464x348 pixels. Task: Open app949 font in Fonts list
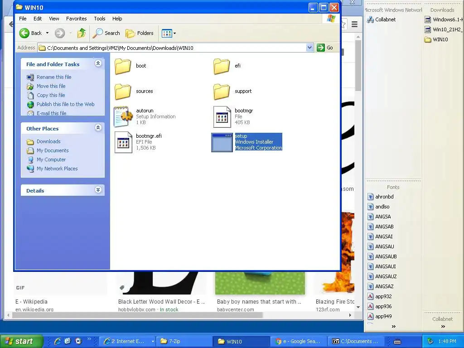[x=380, y=316]
